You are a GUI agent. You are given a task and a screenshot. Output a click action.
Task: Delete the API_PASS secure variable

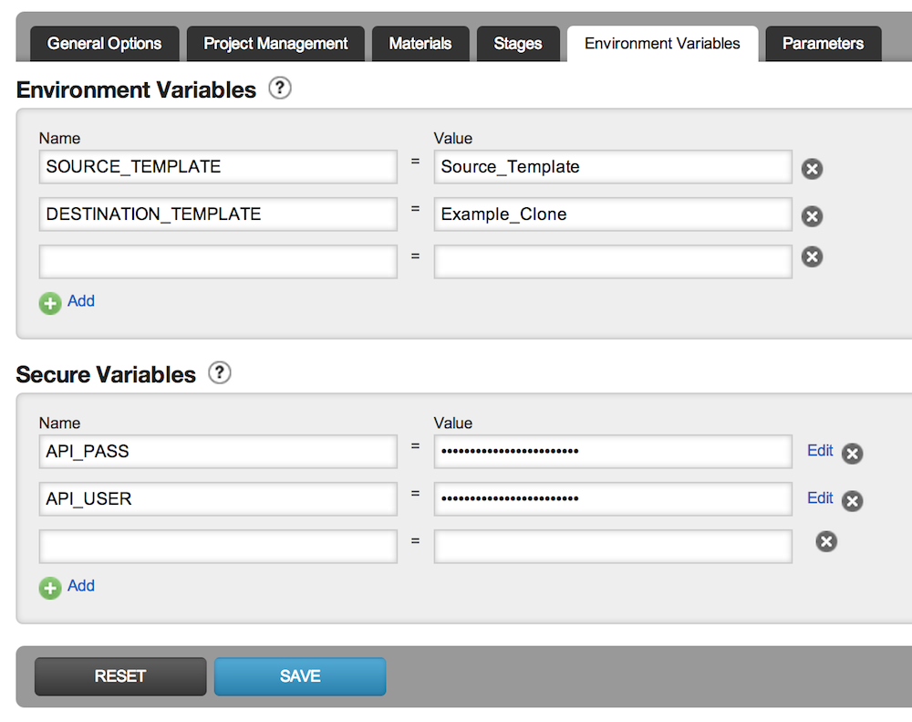[852, 454]
